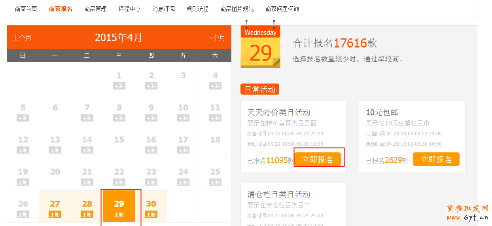Open 规则流程 navigation item

pyautogui.click(x=197, y=9)
